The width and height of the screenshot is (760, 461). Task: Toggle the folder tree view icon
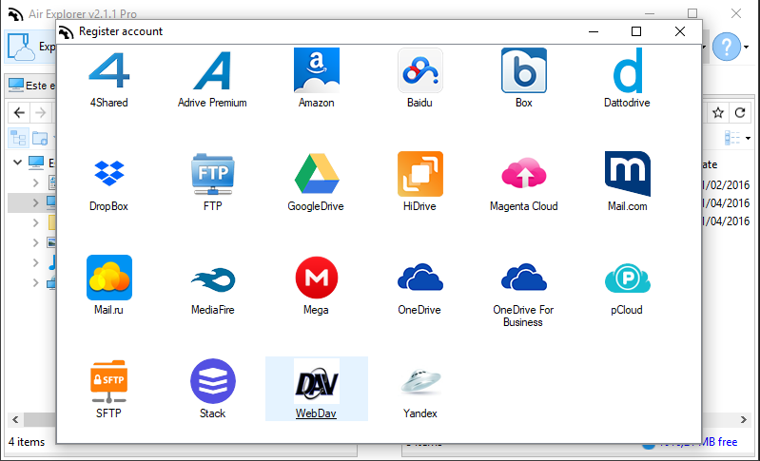click(x=18, y=138)
